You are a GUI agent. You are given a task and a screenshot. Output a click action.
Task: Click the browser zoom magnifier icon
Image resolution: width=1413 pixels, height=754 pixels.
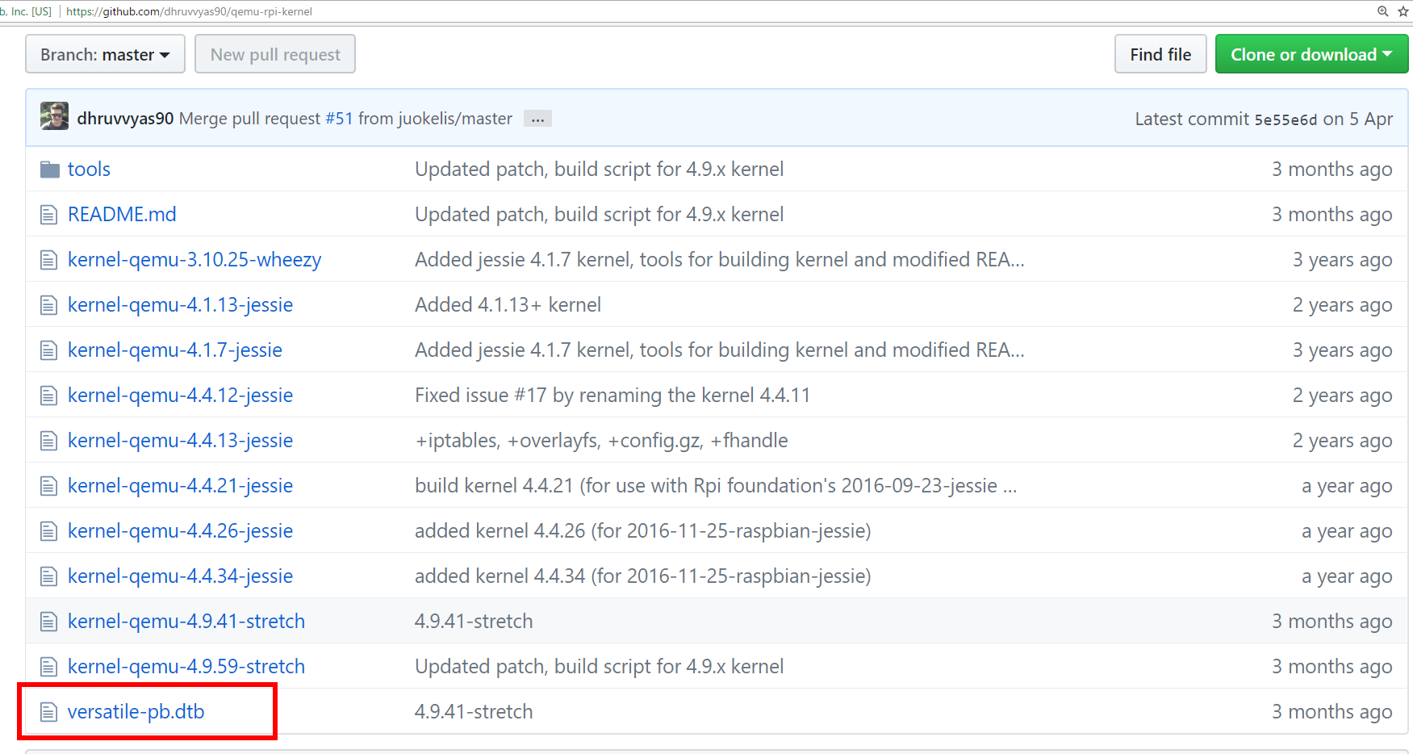[x=1382, y=11]
